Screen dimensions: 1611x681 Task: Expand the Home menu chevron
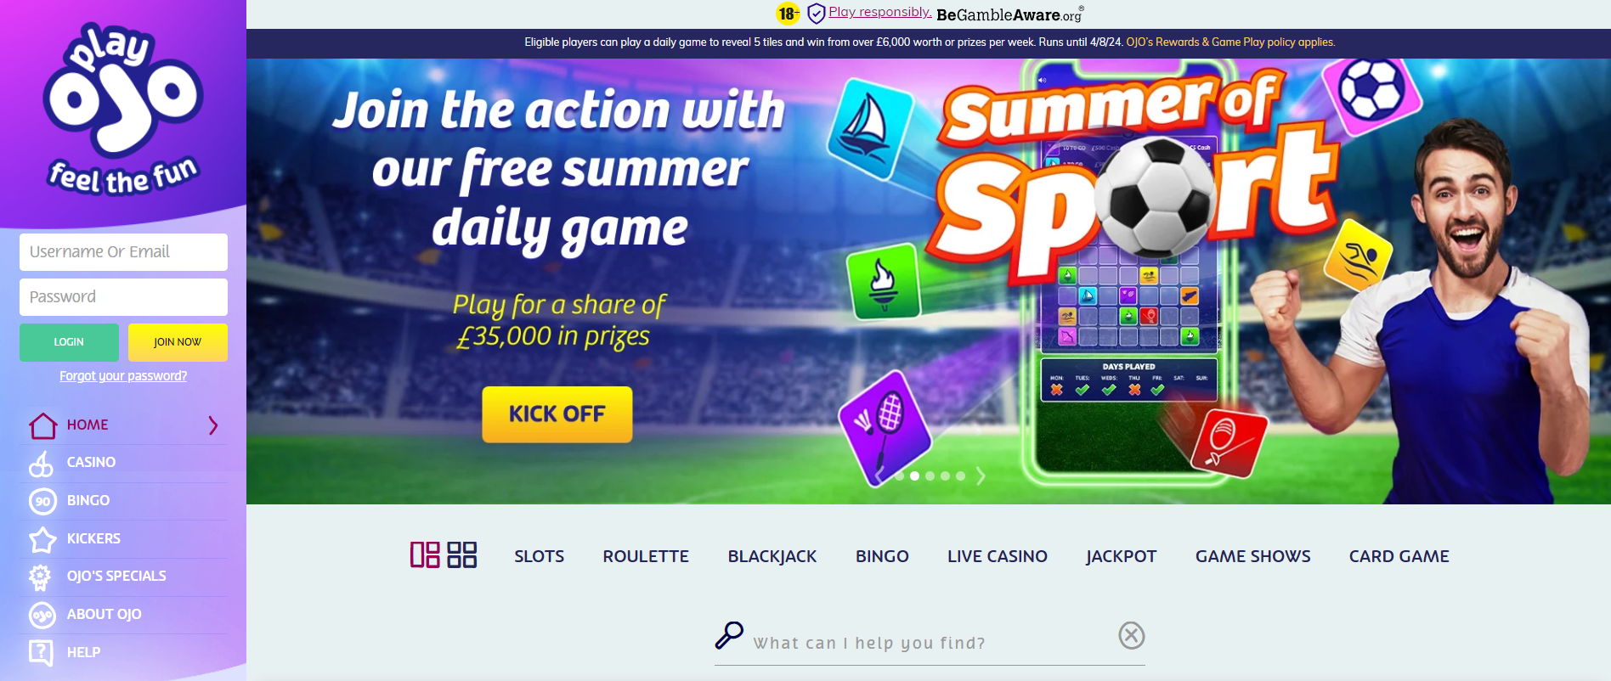tap(213, 425)
